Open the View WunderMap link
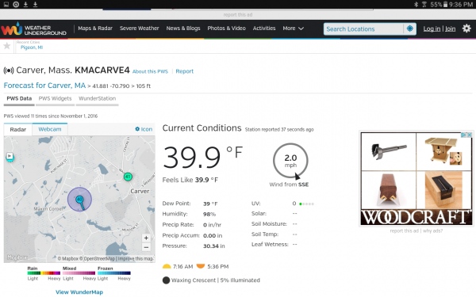 click(x=79, y=292)
